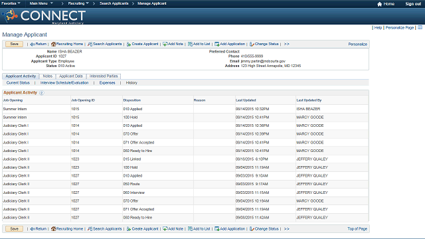Image resolution: width=425 pixels, height=239 pixels.
Task: Open the Interested Parties tab
Action: tap(104, 76)
